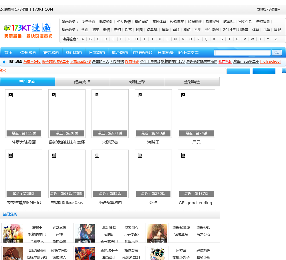Open the 斗破苍穹漫画 cover thumbnail
The width and height of the screenshot is (286, 260).
[110, 174]
